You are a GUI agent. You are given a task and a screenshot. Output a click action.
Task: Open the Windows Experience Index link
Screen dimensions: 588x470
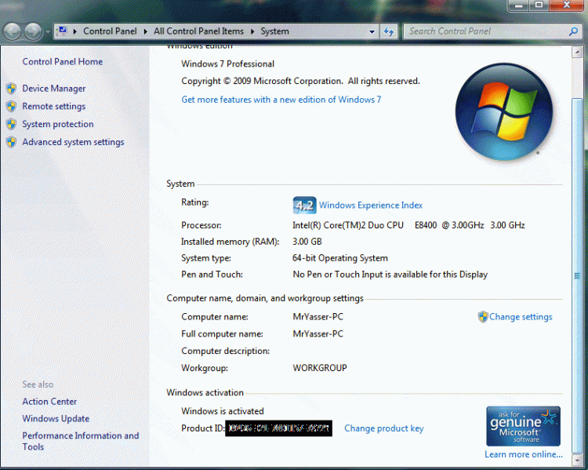[x=371, y=206]
